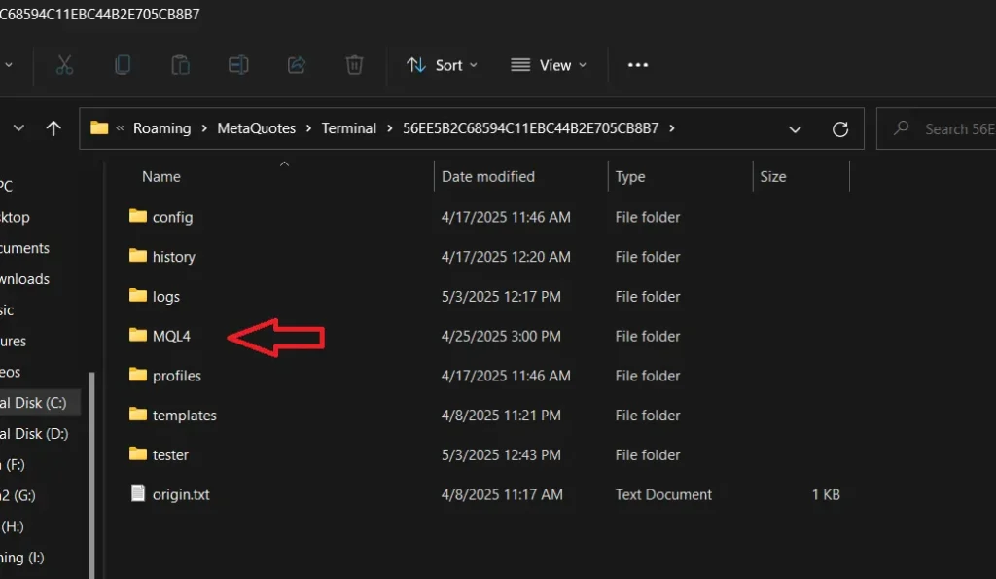Open the View dropdown menu
This screenshot has height=579, width=996.
pyautogui.click(x=549, y=65)
